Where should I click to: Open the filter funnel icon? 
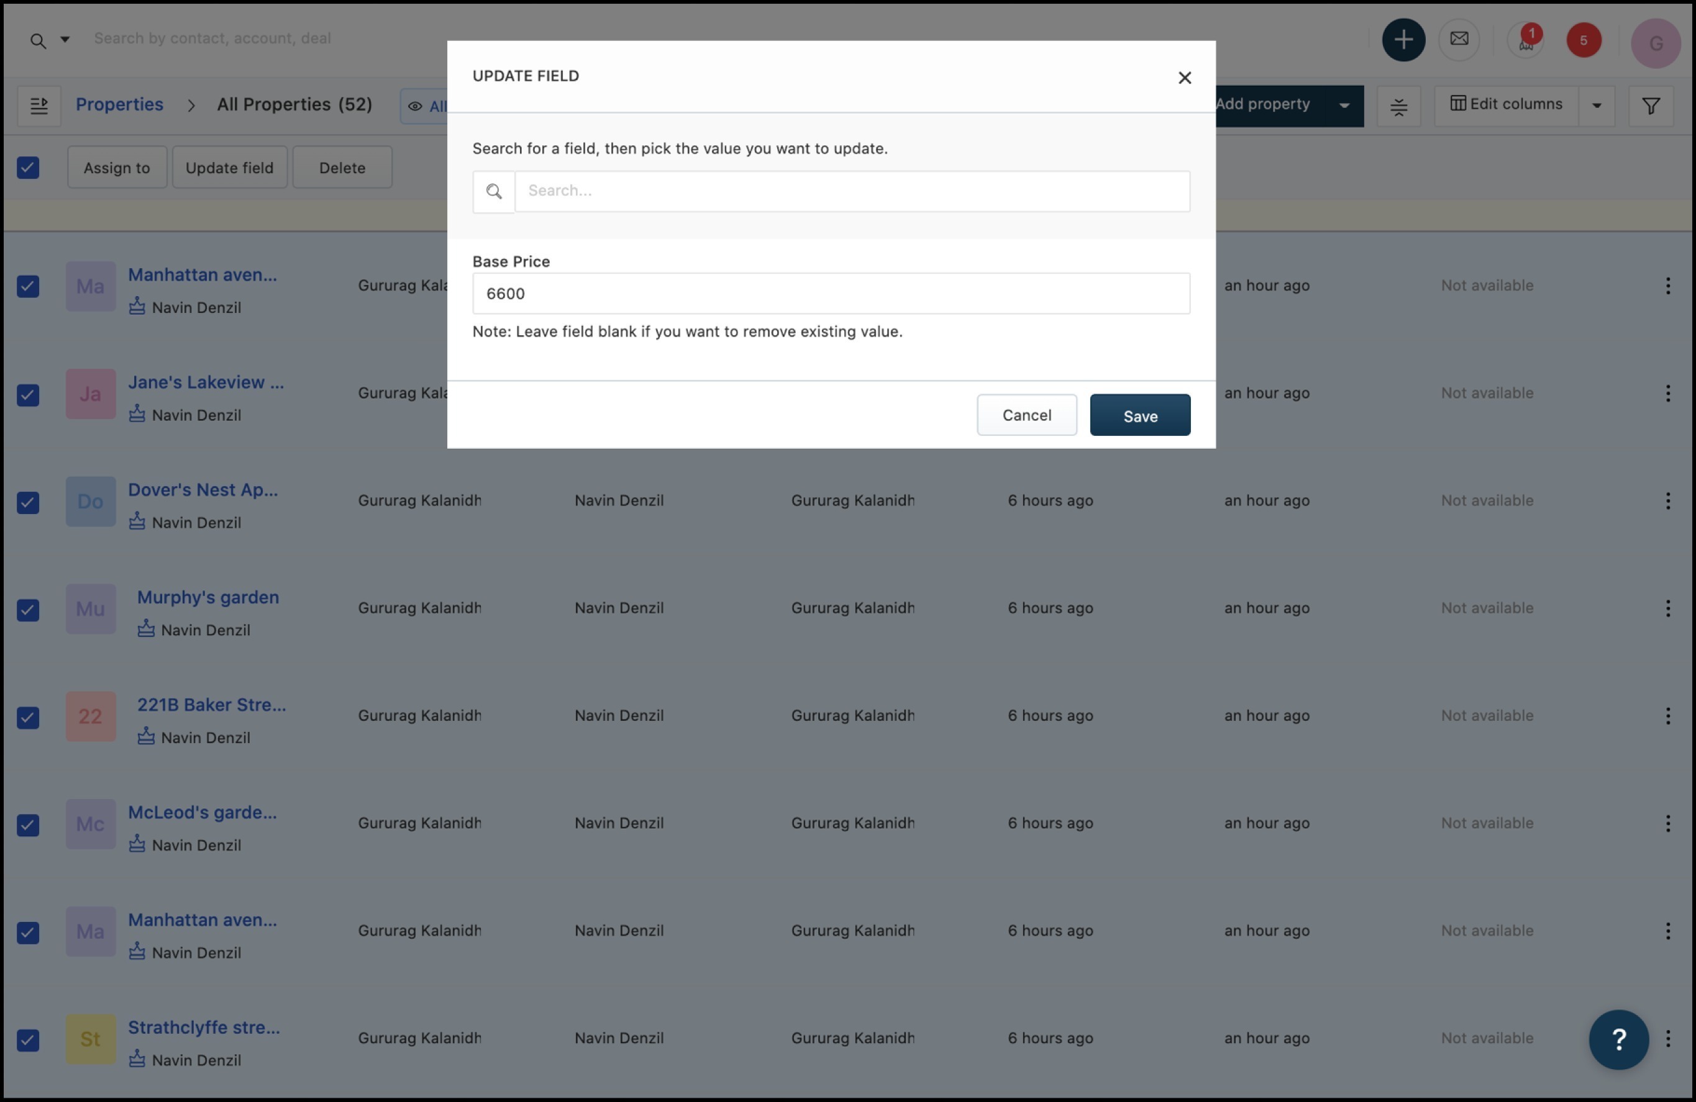point(1651,107)
